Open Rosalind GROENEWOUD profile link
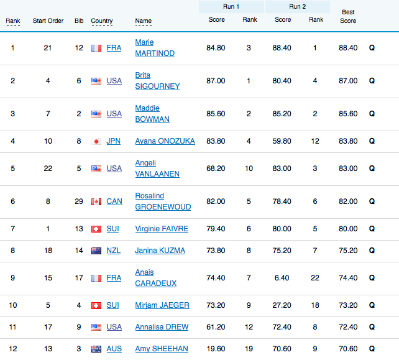 [x=163, y=201]
